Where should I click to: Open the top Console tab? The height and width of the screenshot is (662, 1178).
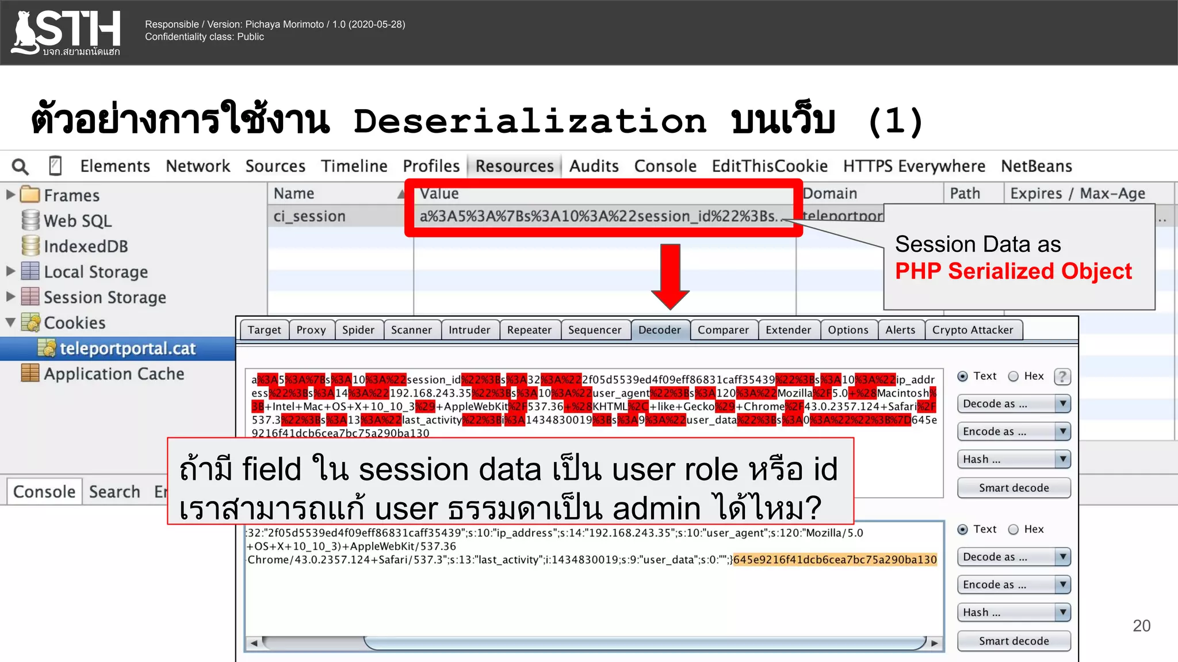(666, 166)
